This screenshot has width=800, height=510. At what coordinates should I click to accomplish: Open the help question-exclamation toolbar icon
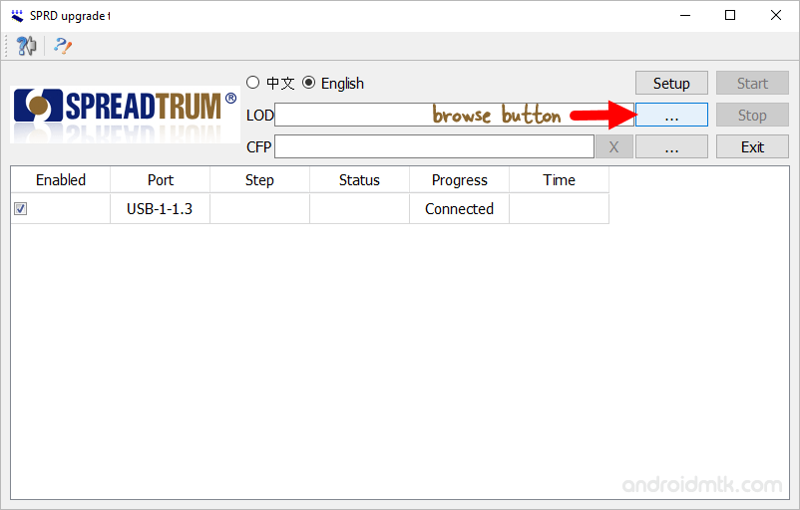tap(63, 46)
